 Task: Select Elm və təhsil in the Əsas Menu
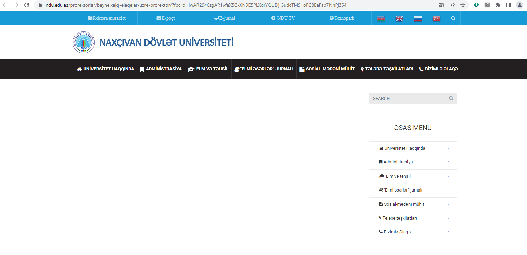(x=395, y=176)
